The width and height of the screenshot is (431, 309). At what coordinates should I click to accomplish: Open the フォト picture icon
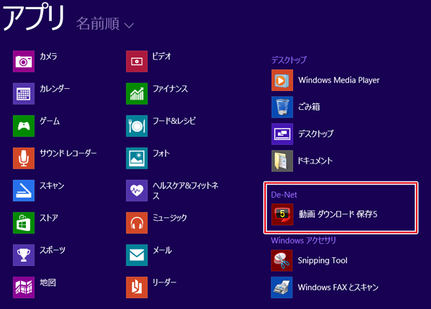136,158
